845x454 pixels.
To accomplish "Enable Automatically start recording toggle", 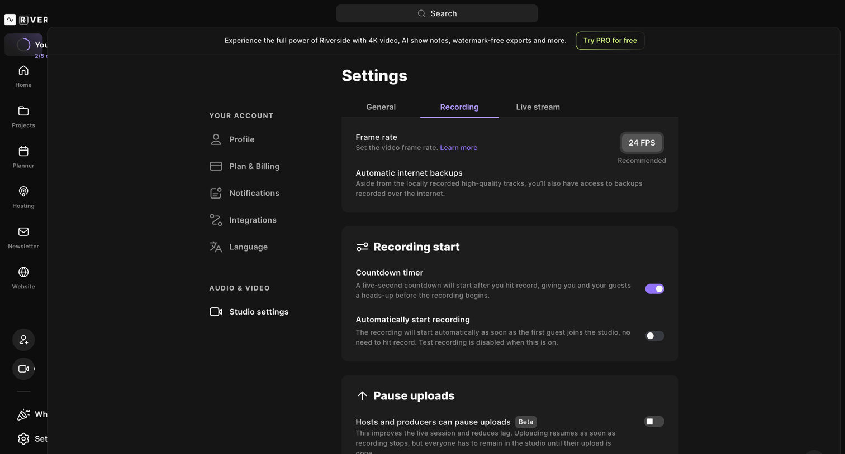I will tap(654, 336).
